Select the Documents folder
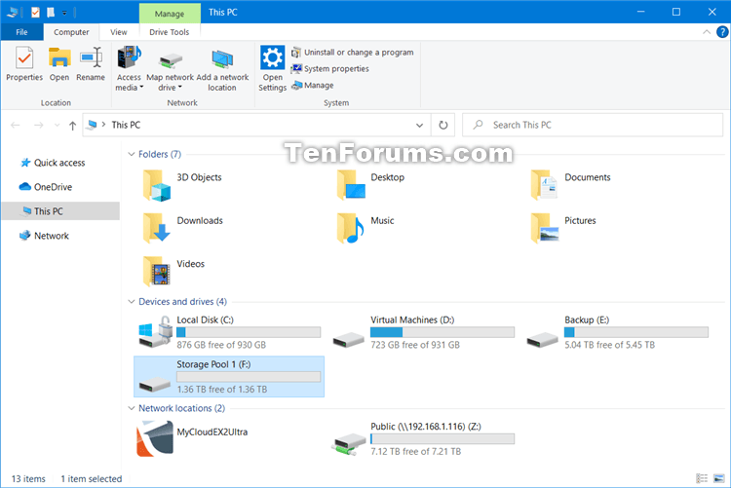This screenshot has height=488, width=731. point(571,184)
